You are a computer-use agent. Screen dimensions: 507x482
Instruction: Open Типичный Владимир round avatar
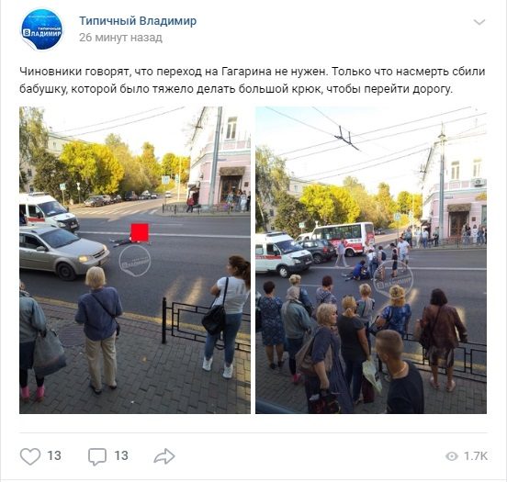pos(42,29)
